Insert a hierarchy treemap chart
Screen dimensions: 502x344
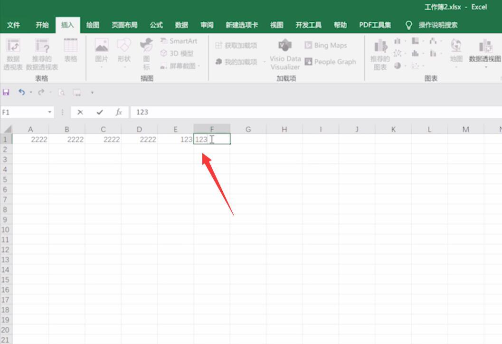[x=415, y=41]
